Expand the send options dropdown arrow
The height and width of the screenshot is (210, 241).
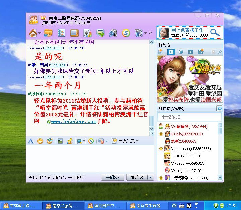(x=151, y=177)
